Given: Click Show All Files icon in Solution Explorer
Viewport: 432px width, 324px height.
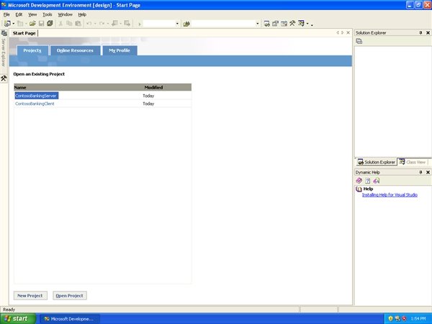Looking at the screenshot, I should [x=359, y=41].
